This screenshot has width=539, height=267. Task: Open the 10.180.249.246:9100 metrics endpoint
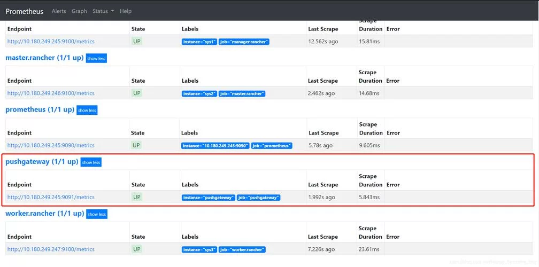[51, 93]
